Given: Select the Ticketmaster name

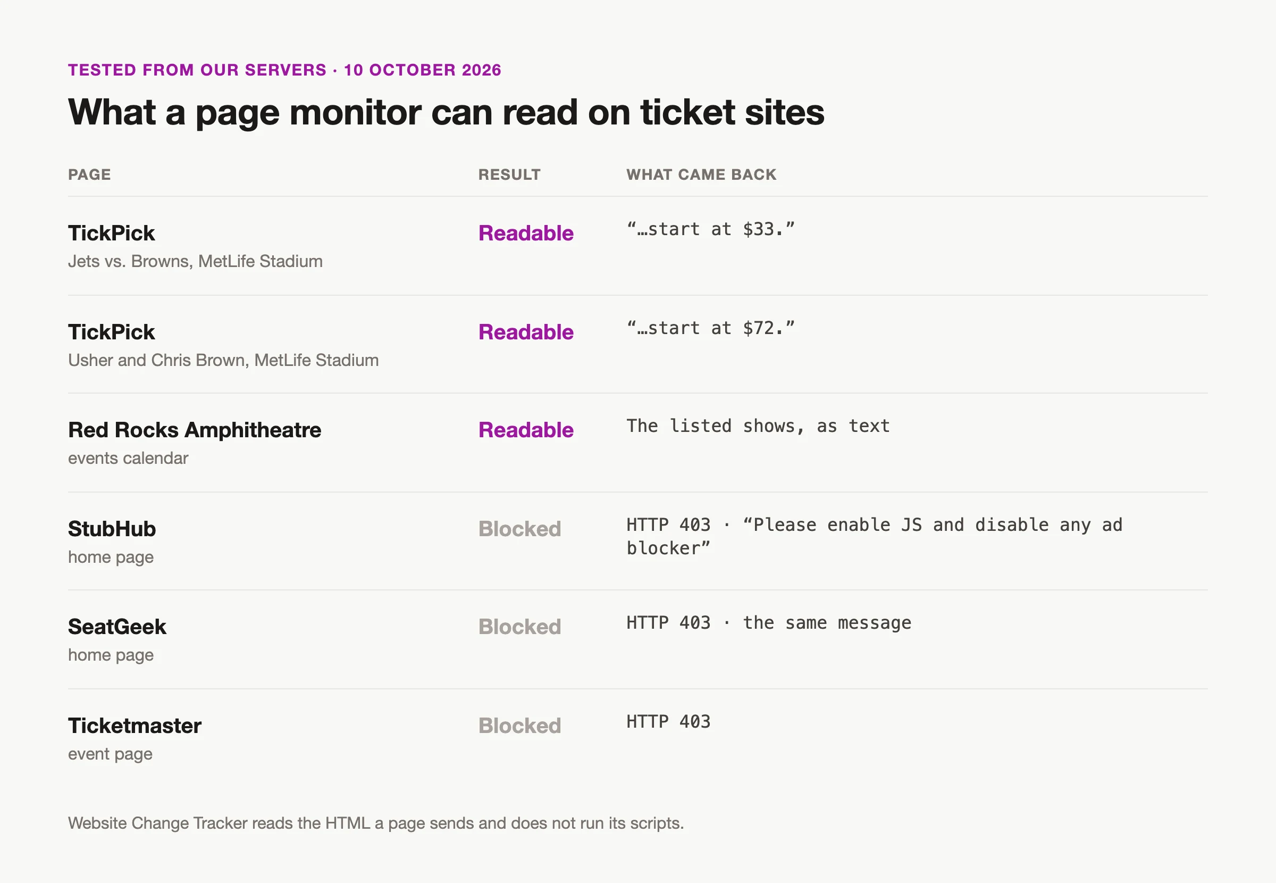Looking at the screenshot, I should (x=135, y=726).
